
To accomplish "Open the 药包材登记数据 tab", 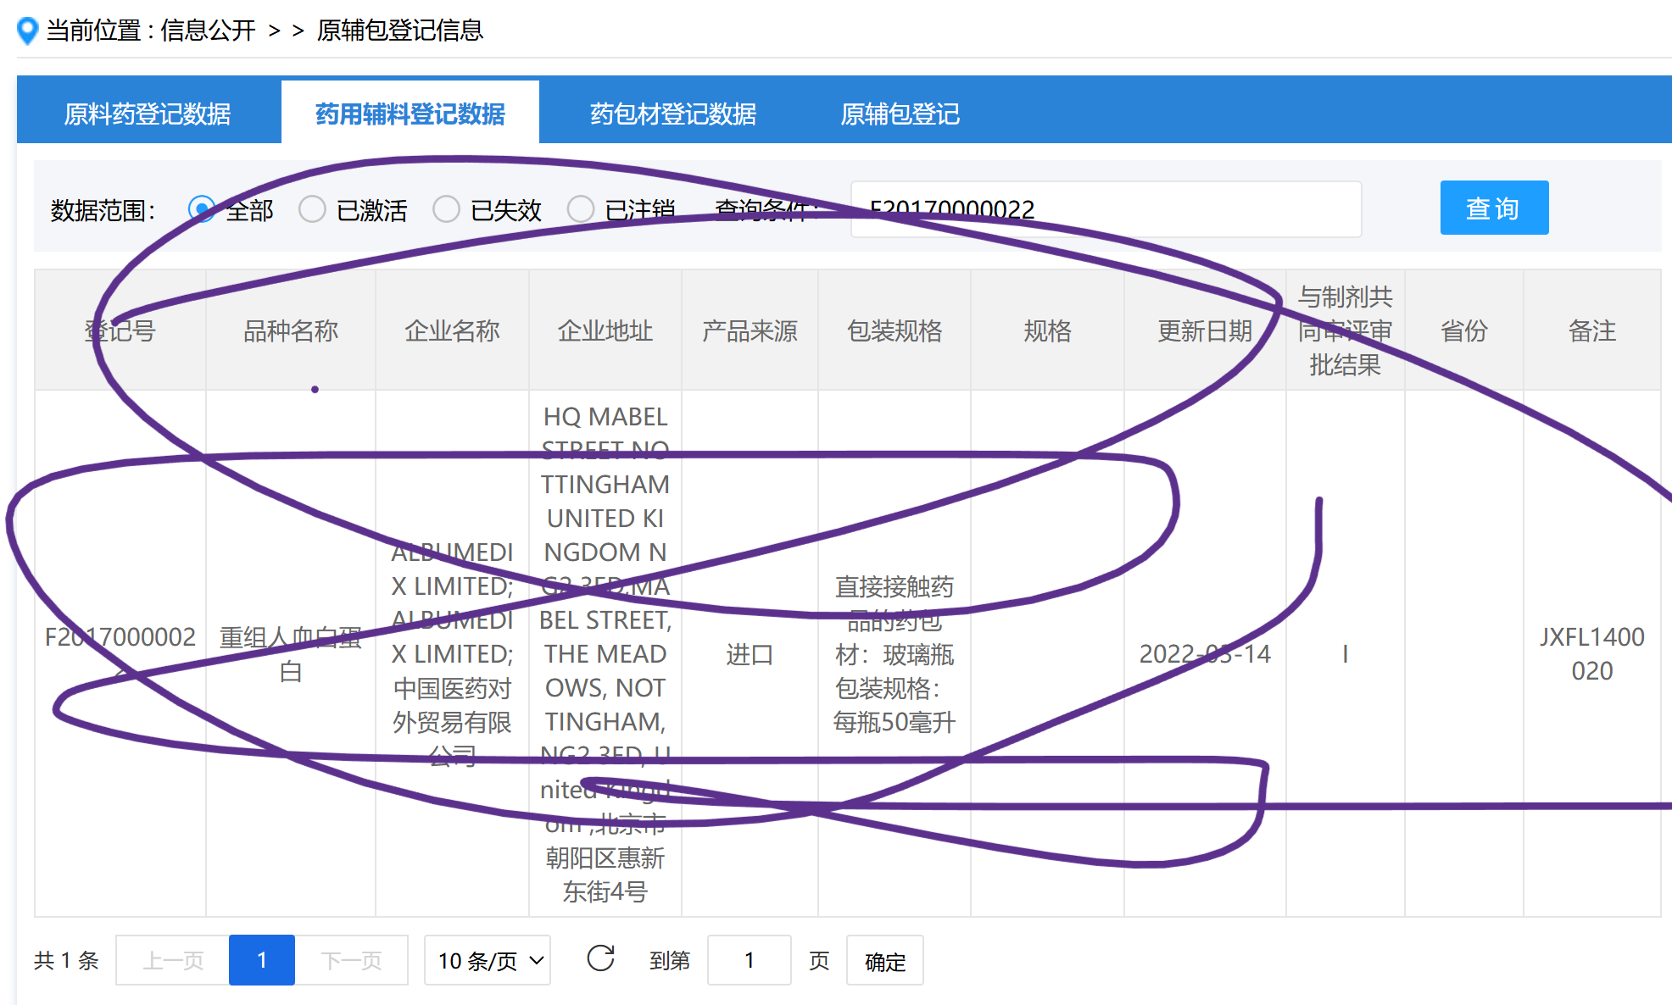I will (x=673, y=114).
